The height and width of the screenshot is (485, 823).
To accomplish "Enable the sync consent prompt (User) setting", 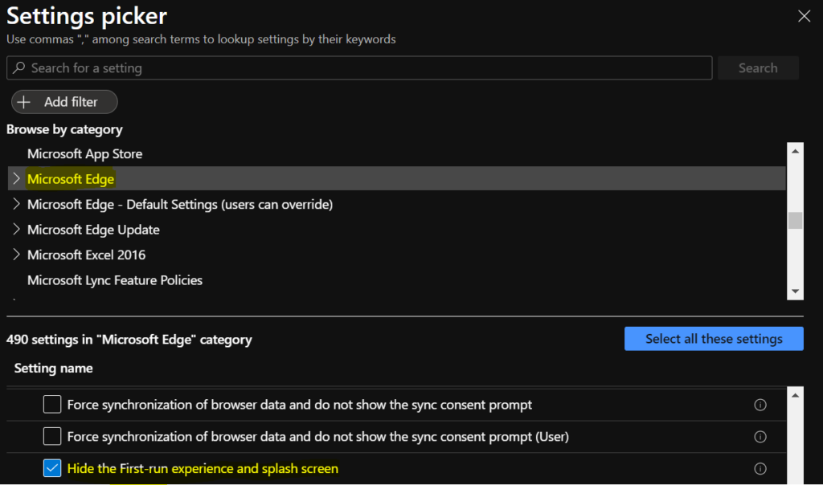I will tap(51, 436).
